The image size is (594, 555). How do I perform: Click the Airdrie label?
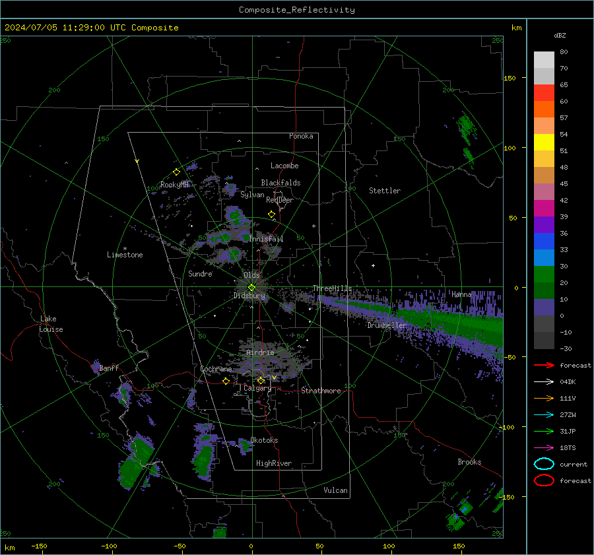click(260, 352)
